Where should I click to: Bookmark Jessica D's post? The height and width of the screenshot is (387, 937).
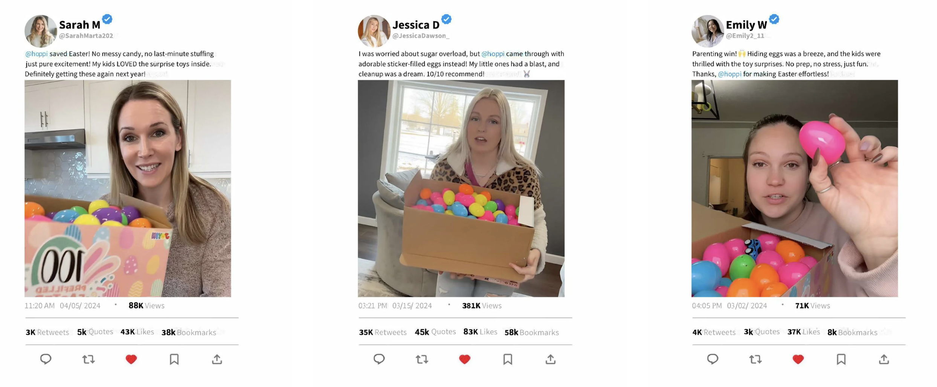[x=508, y=359]
